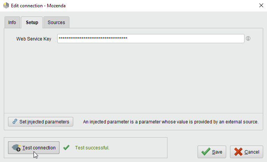The image size is (267, 162).
Task: Click the plug icon on Test connection
Action: 16,148
